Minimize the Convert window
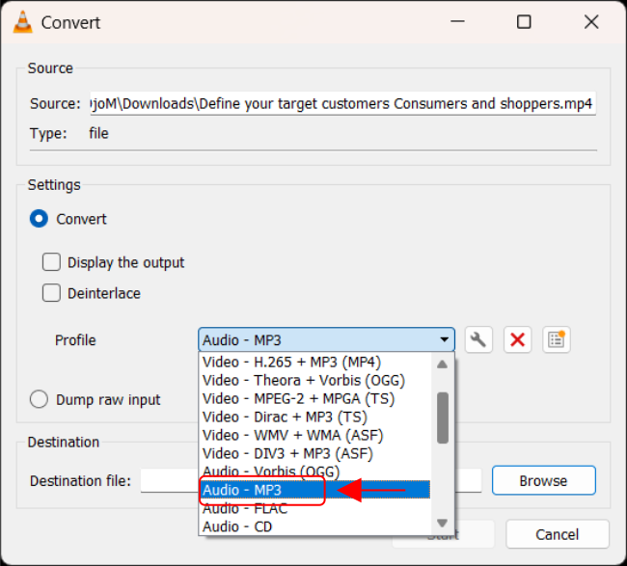Image resolution: width=627 pixels, height=566 pixels. pyautogui.click(x=457, y=21)
